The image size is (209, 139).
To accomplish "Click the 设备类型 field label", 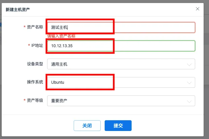I will click(x=35, y=64).
